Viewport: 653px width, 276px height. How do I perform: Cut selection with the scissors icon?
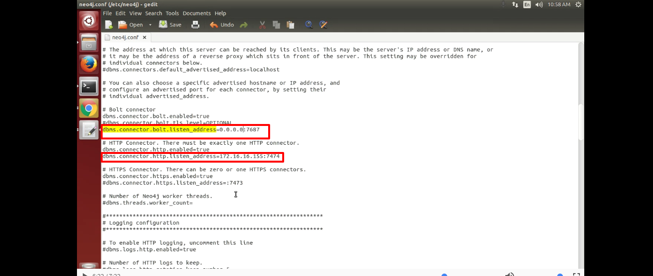[x=262, y=25]
